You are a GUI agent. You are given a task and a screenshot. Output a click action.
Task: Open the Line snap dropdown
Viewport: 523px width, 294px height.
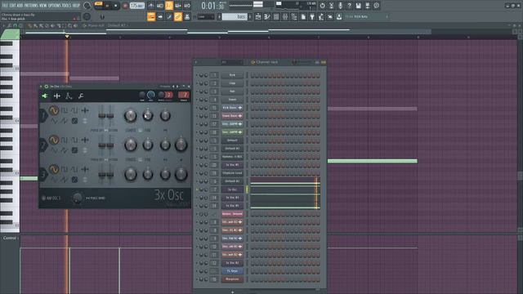pos(205,16)
